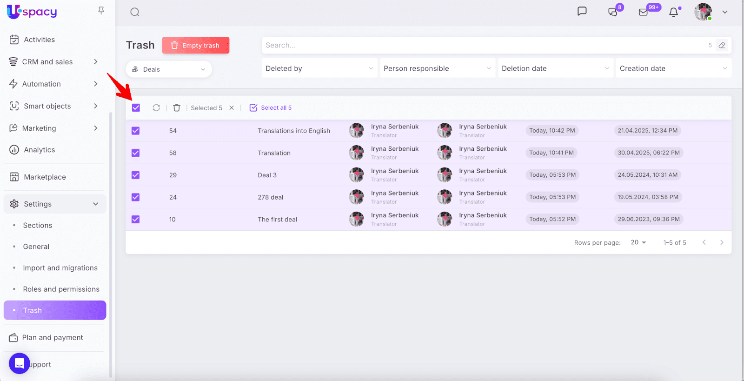Viewport: 744px width, 381px height.
Task: Uncheck the select-all header checkbox
Action: coord(136,108)
